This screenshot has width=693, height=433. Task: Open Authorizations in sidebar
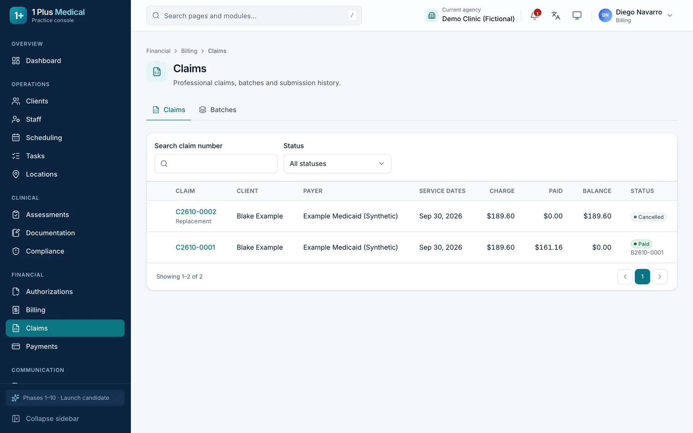point(65,292)
